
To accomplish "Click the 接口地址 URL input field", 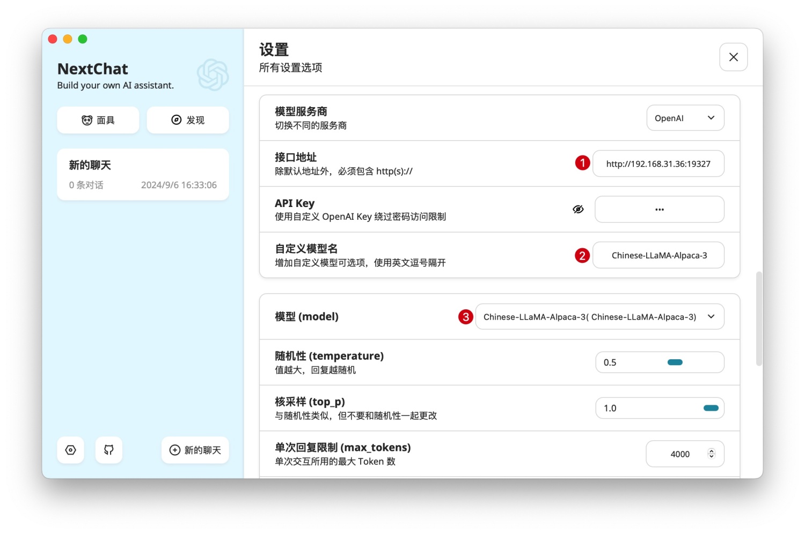I will [658, 164].
